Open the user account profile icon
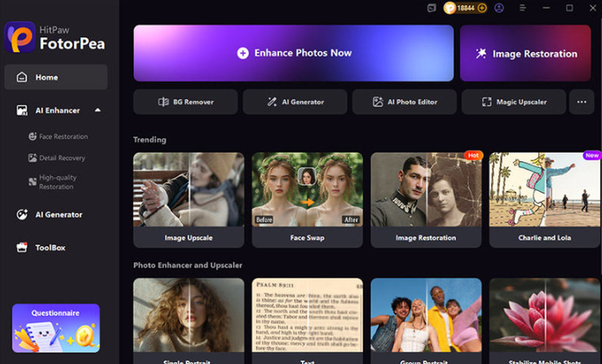The image size is (602, 364). click(x=498, y=7)
